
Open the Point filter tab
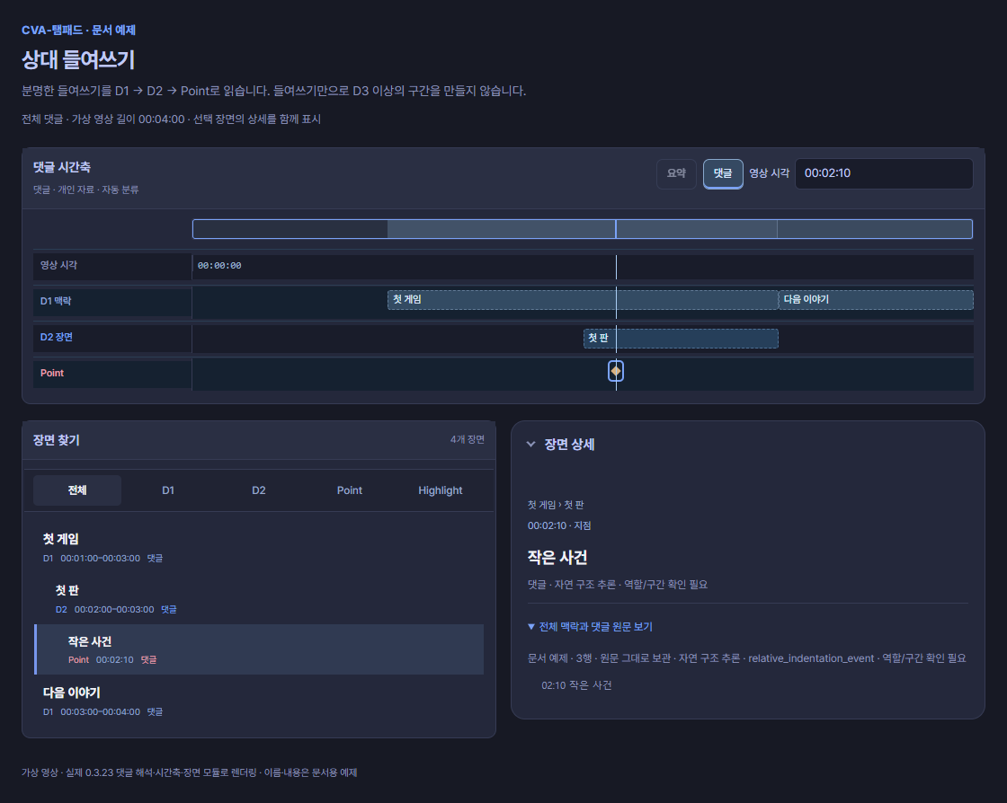350,490
